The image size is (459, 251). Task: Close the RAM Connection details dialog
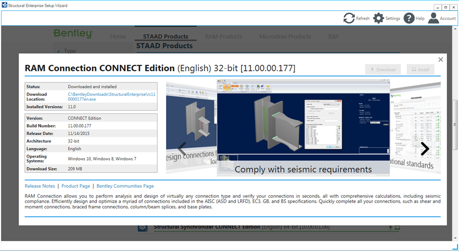click(x=440, y=60)
